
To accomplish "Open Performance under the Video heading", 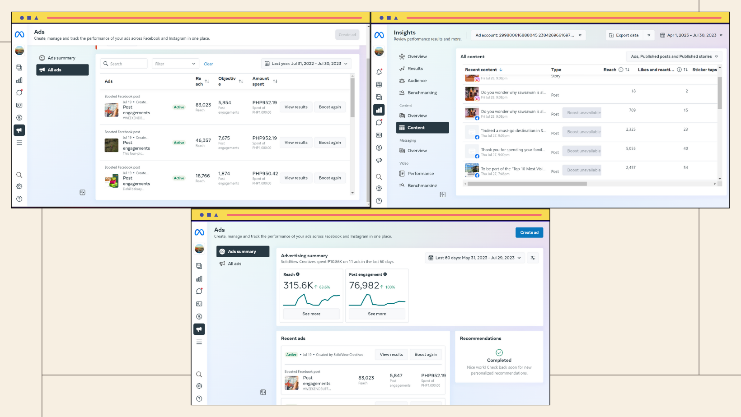I will [x=421, y=174].
